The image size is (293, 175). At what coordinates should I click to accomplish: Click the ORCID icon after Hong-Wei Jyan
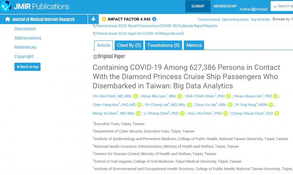point(180,96)
